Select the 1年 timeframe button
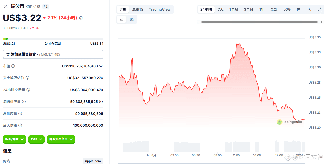This screenshot has height=164, width=325. (x=262, y=9)
